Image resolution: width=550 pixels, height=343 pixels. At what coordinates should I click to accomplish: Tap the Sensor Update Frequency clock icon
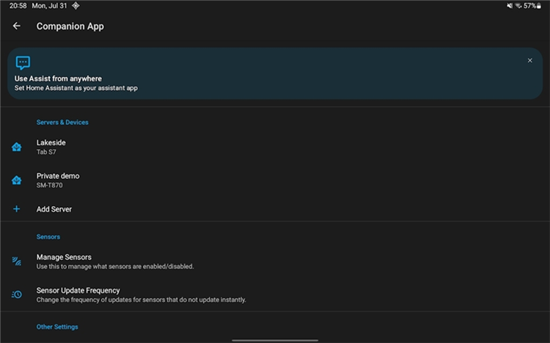[17, 295]
